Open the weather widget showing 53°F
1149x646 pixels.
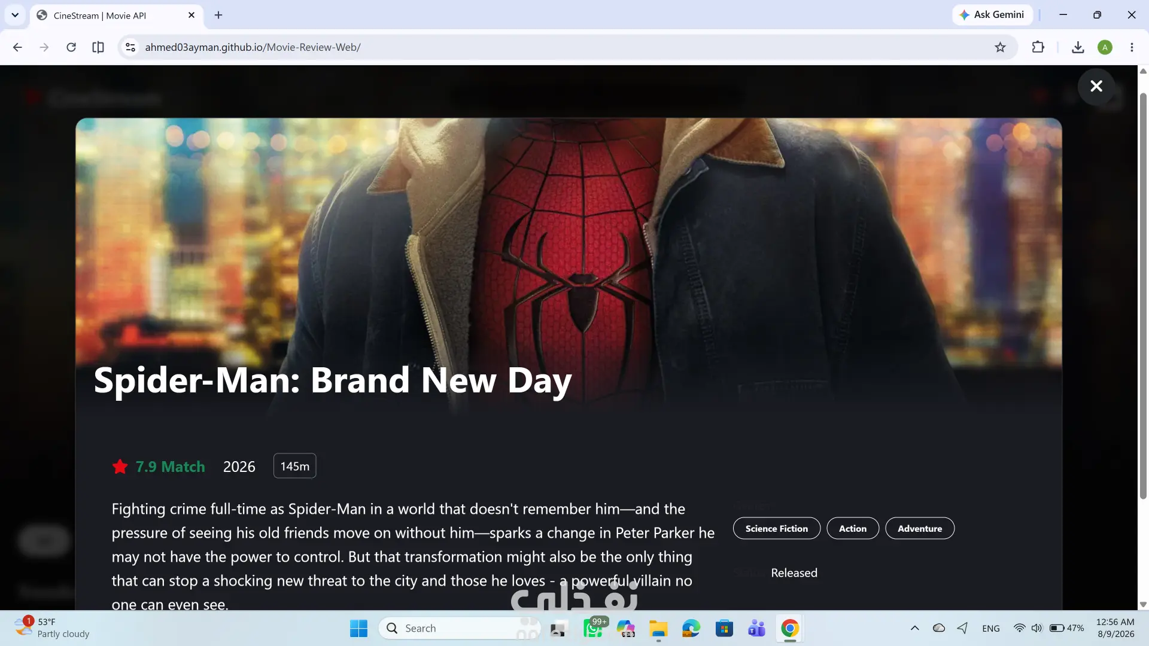click(53, 628)
